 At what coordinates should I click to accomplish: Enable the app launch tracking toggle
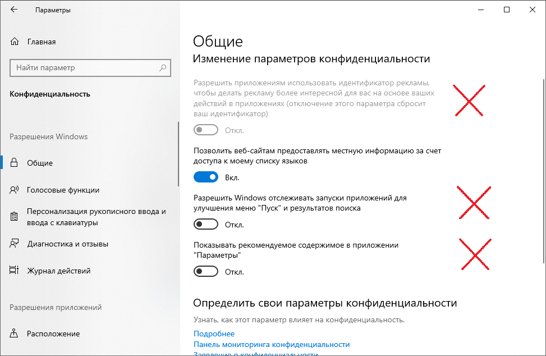(205, 225)
